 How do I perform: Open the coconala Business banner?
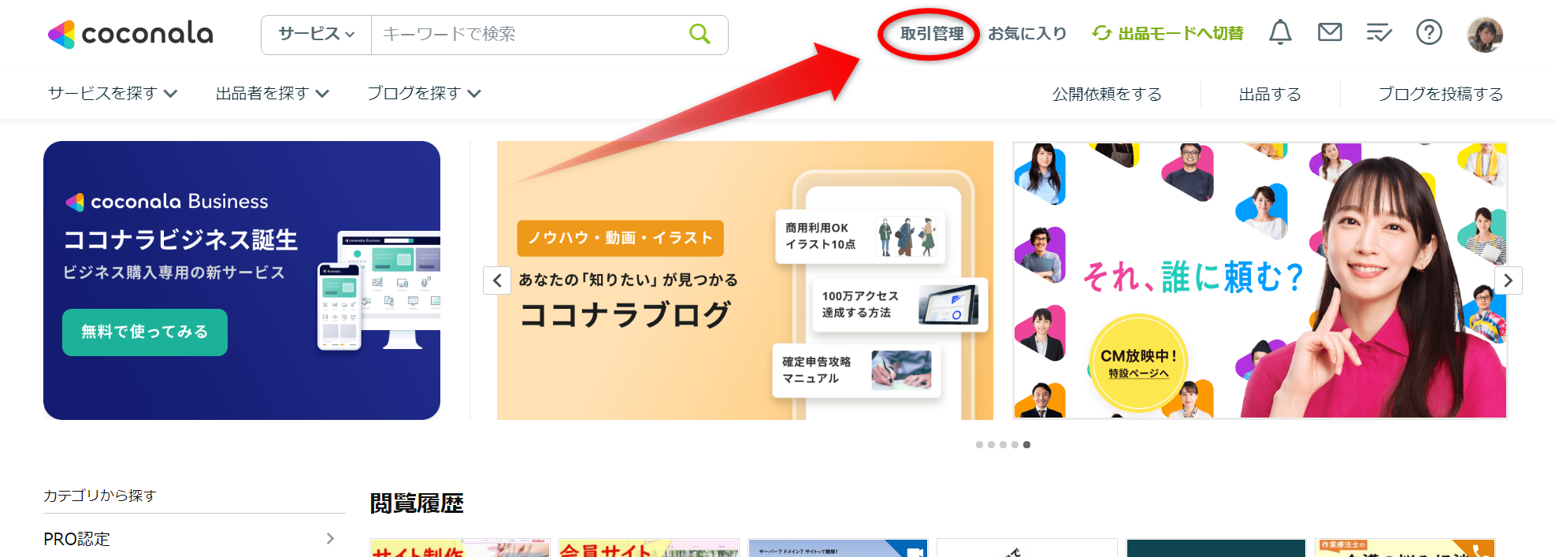[x=242, y=280]
